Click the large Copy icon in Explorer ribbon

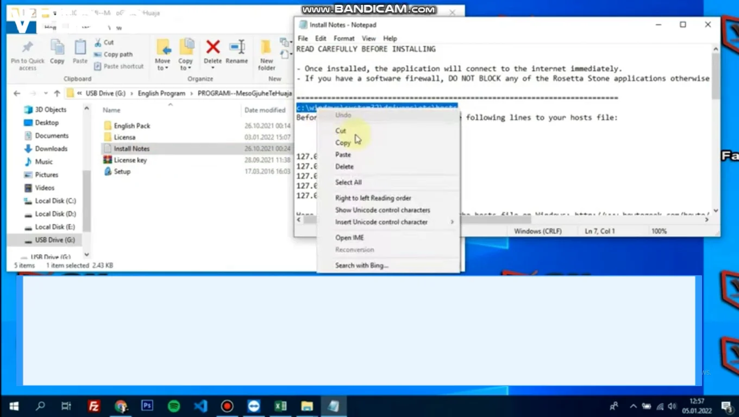tap(57, 47)
